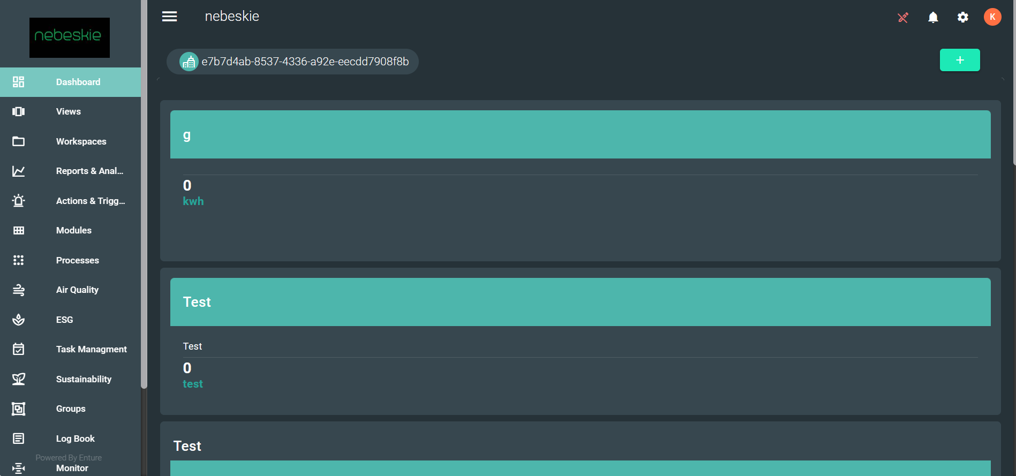Image resolution: width=1016 pixels, height=476 pixels.
Task: Click the building icon in the chip
Action: point(189,62)
